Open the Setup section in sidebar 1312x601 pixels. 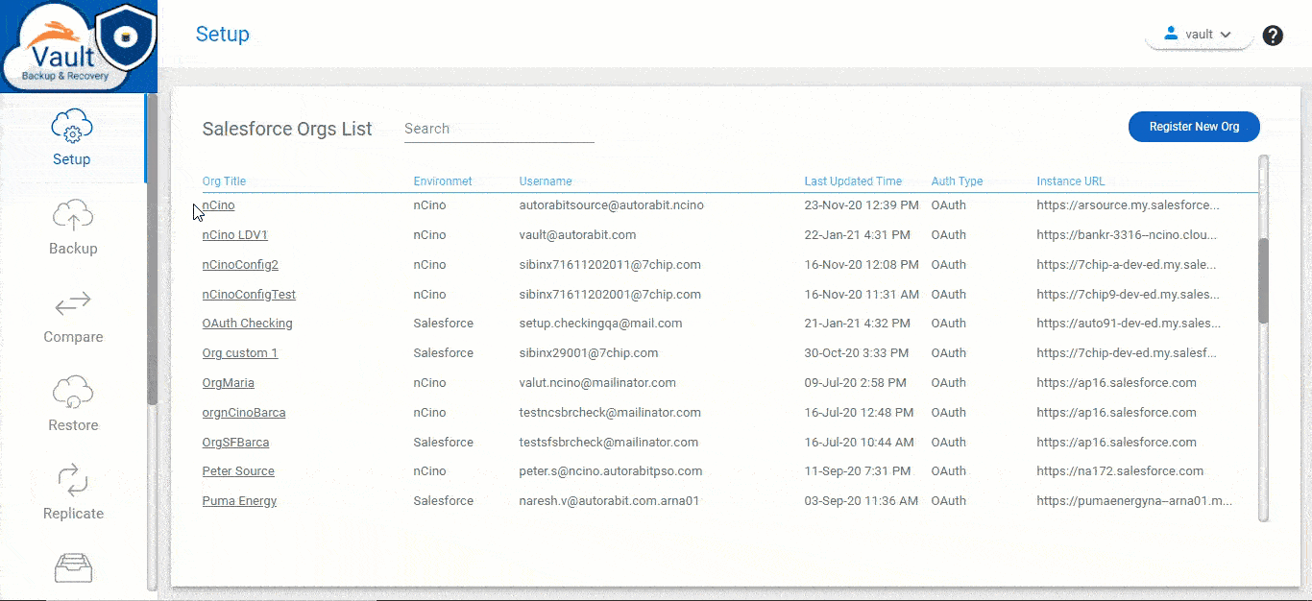click(x=72, y=138)
